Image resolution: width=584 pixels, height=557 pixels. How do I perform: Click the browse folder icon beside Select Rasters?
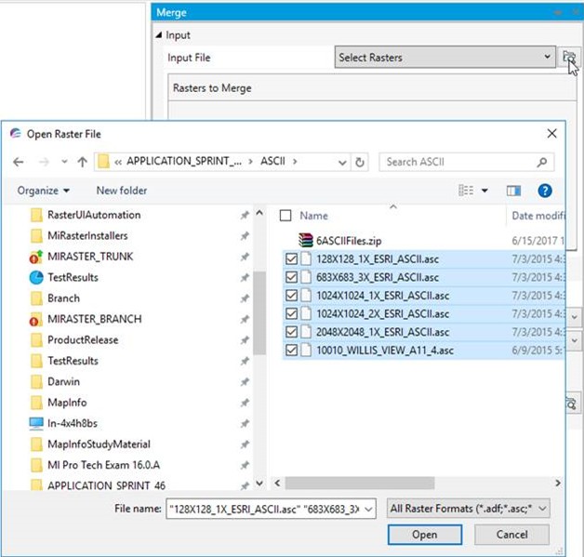(x=569, y=58)
